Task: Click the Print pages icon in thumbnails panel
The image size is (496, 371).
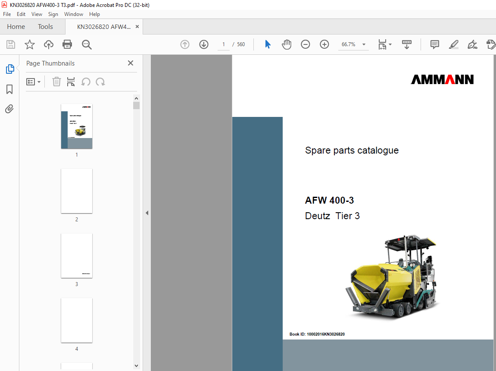Action: [x=71, y=82]
